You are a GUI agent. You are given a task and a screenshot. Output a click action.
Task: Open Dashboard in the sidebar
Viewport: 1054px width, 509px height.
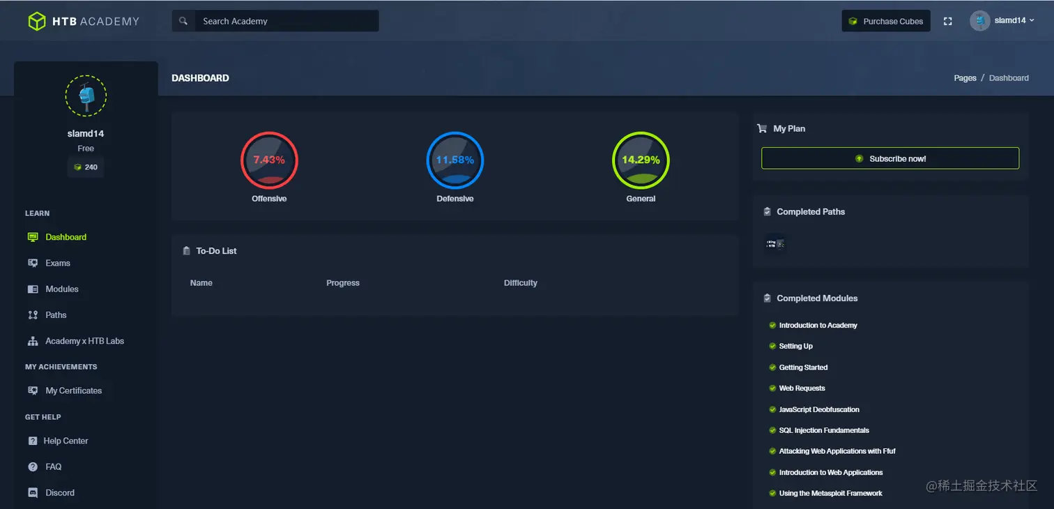[x=66, y=237]
